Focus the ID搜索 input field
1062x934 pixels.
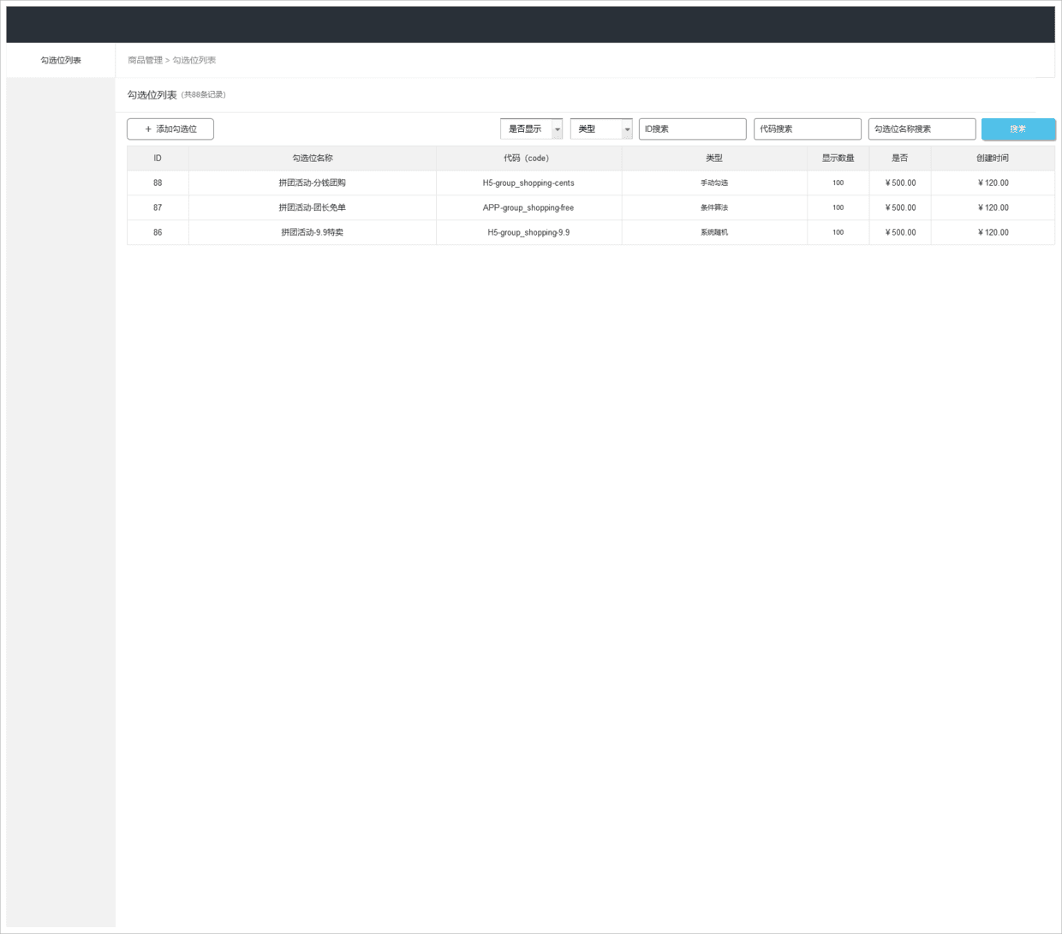coord(692,129)
